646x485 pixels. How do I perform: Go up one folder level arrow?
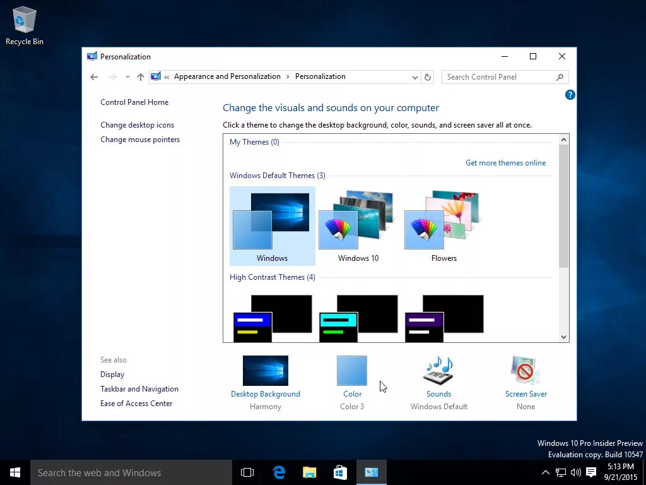[141, 77]
